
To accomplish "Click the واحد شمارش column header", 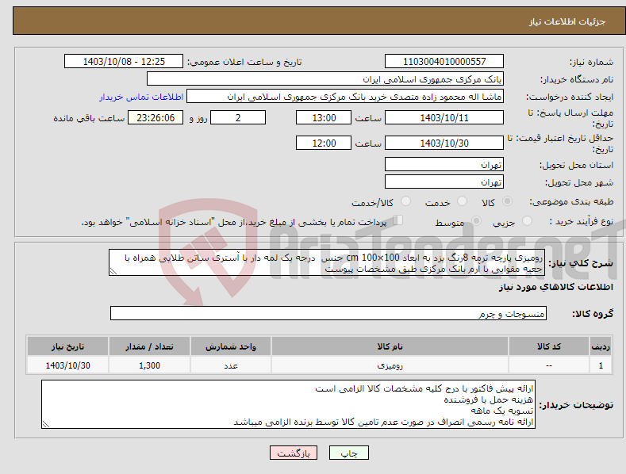I will [231, 346].
